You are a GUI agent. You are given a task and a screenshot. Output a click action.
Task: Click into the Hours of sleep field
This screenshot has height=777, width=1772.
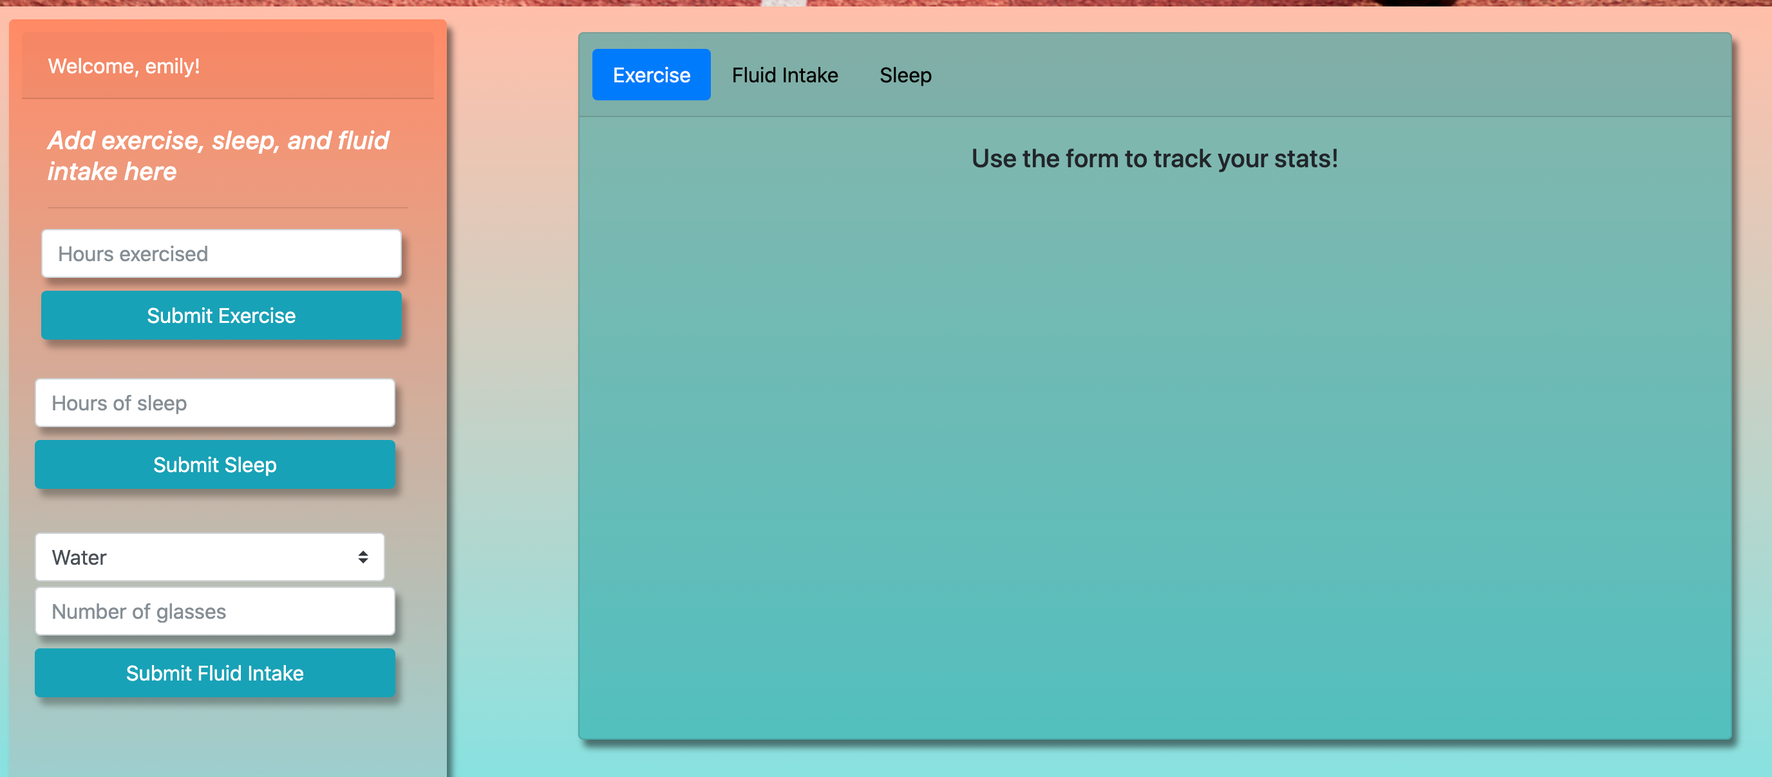(x=214, y=403)
